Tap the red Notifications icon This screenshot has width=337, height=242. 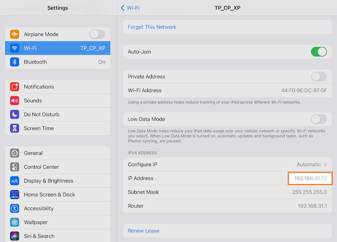[x=15, y=87]
